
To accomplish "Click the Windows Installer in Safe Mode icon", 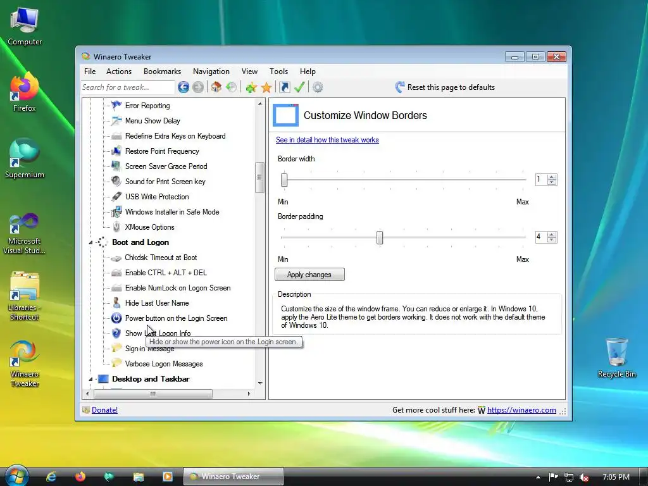I will (x=116, y=212).
